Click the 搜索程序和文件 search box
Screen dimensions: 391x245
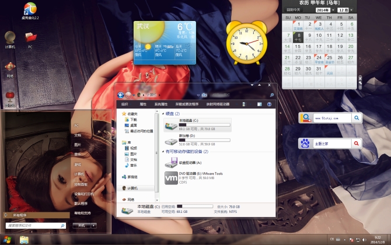click(36, 226)
